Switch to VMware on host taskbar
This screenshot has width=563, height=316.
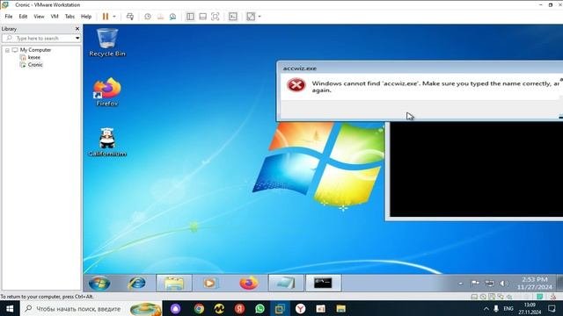pyautogui.click(x=280, y=308)
